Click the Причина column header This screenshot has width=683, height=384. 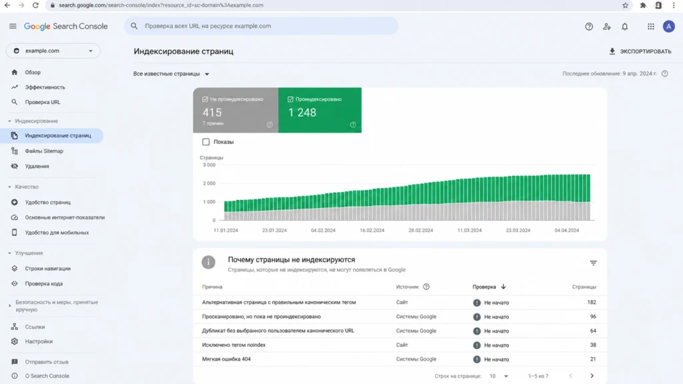212,287
